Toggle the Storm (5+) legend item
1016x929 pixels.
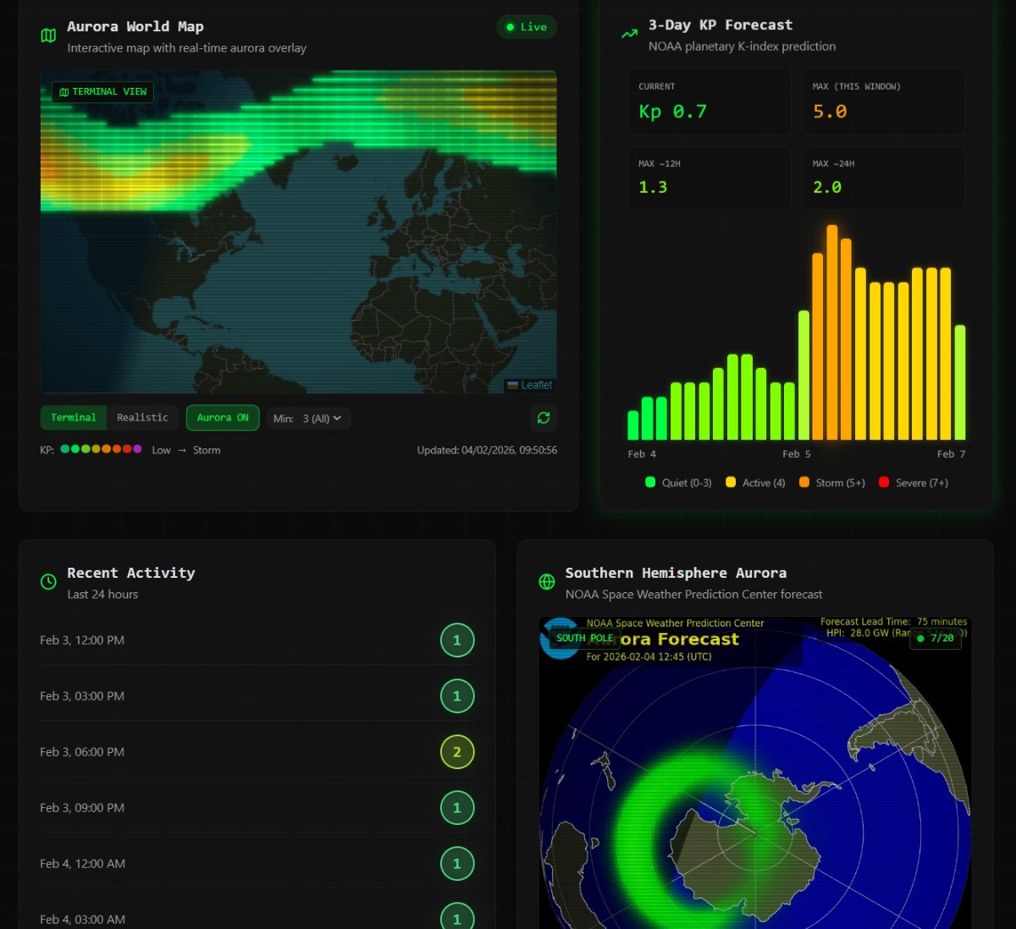click(831, 483)
